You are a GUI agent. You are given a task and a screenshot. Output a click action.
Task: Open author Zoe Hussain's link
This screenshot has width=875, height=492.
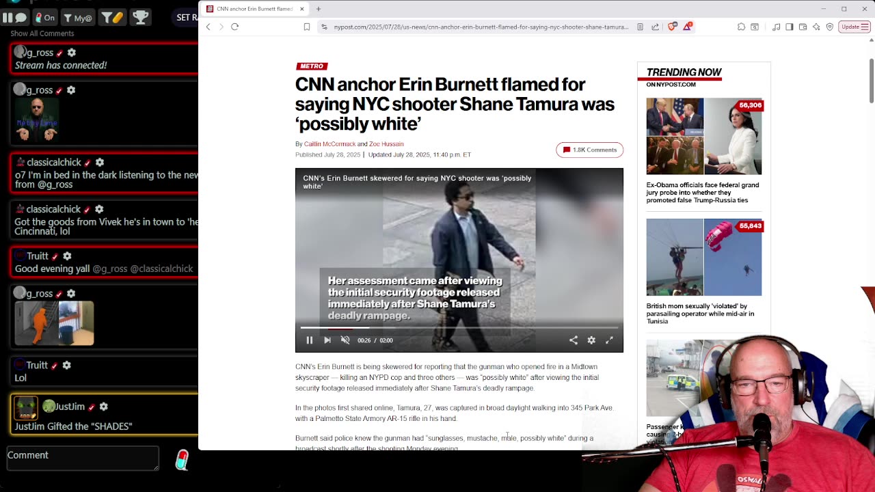point(386,144)
